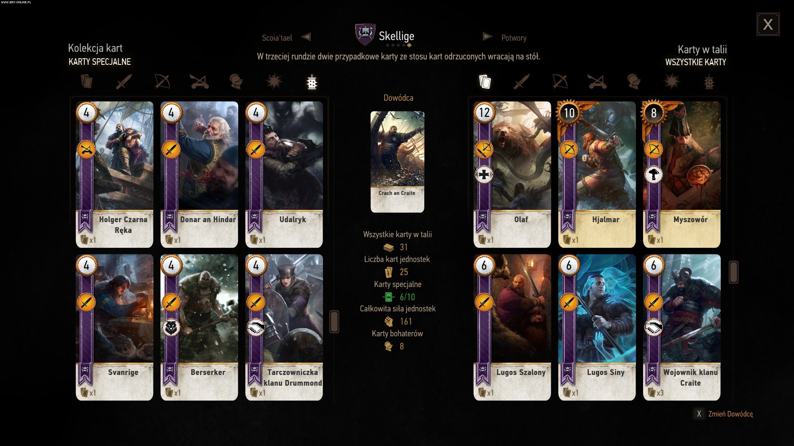Select special cards lantern filter in collection

312,82
